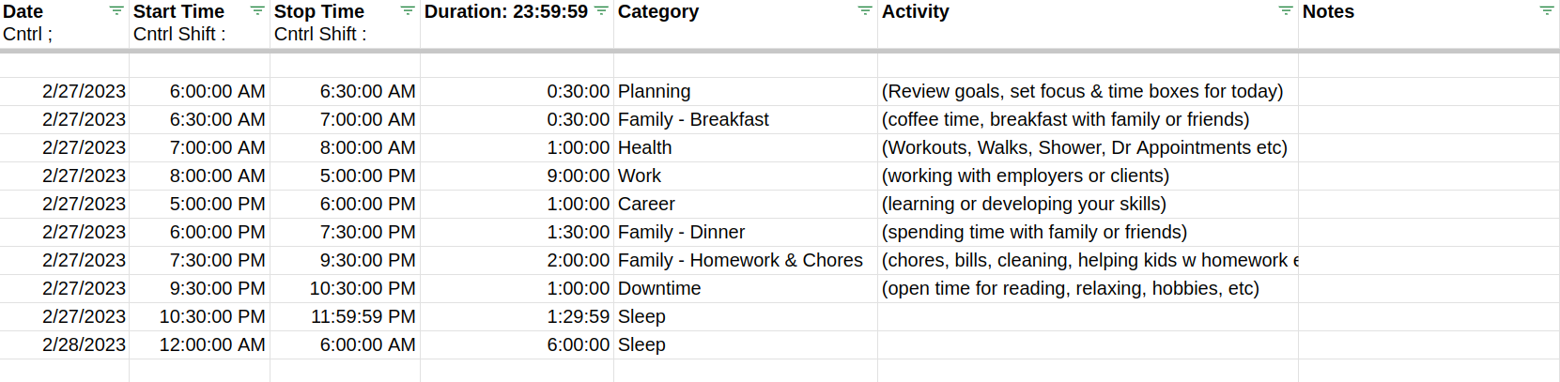The height and width of the screenshot is (382, 1560).
Task: Open the Duration column filter icon
Action: 601,11
